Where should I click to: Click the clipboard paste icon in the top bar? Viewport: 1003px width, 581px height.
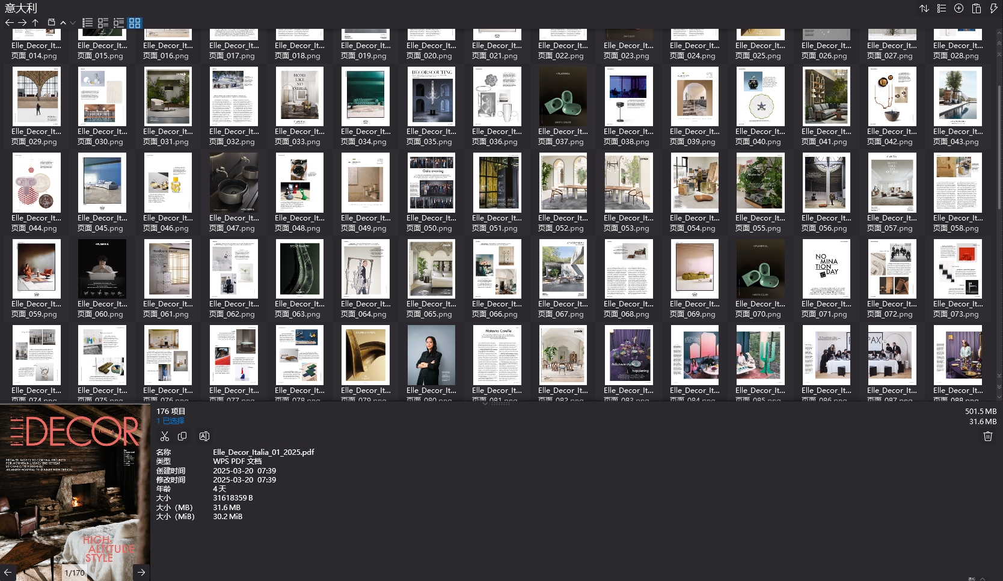coord(975,8)
